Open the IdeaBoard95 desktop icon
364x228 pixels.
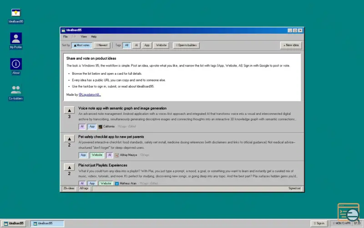point(16,16)
